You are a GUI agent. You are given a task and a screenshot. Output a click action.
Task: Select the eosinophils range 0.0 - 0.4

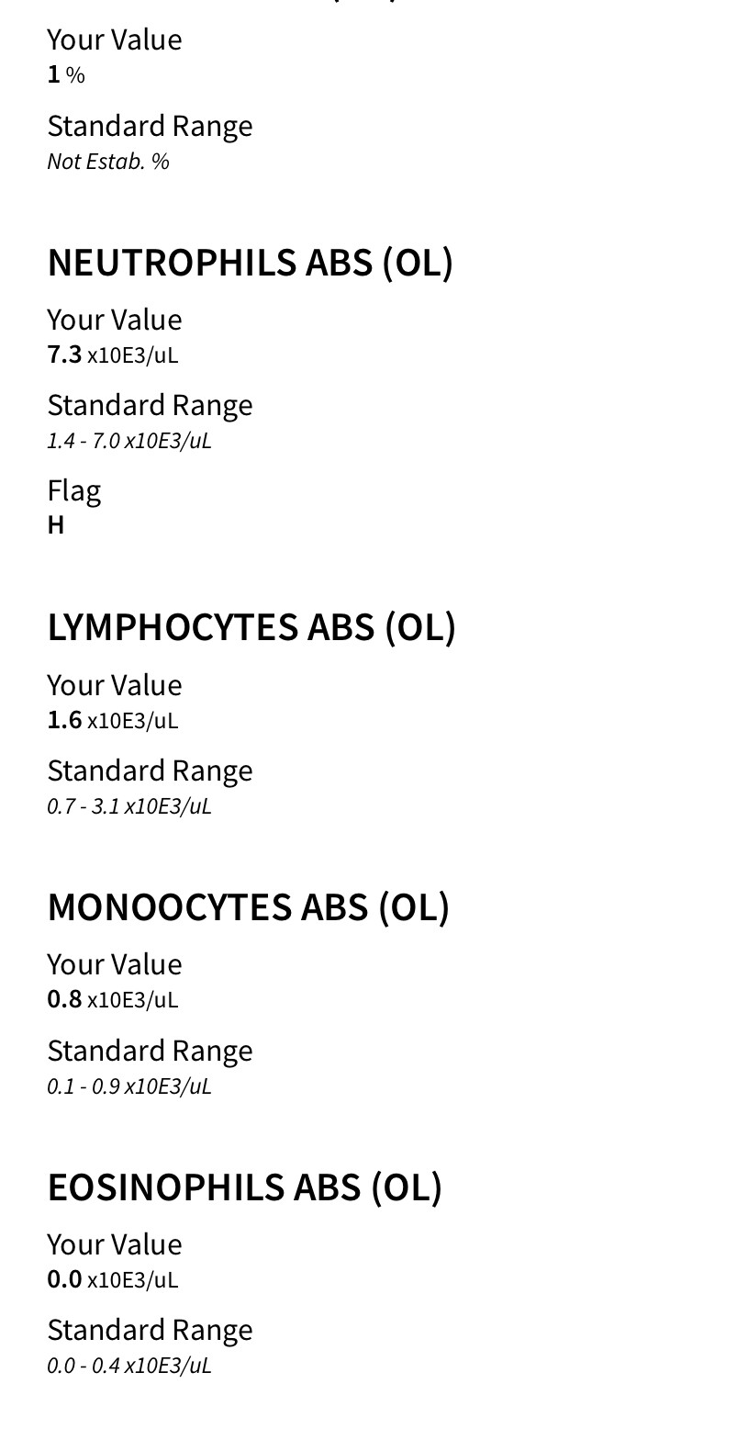(129, 1366)
